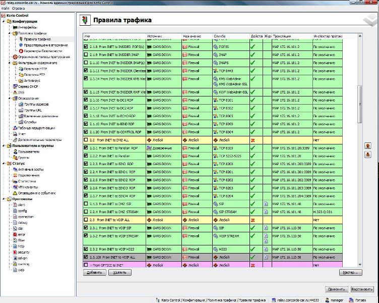Click log icon in rule 2.1.3 SIP row
This screenshot has height=303, width=379.
(x=266, y=204)
